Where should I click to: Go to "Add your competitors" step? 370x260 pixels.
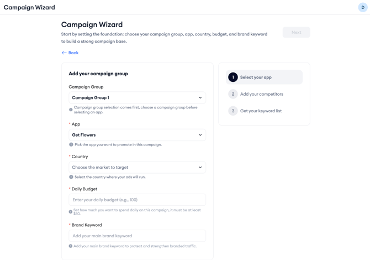coord(261,94)
